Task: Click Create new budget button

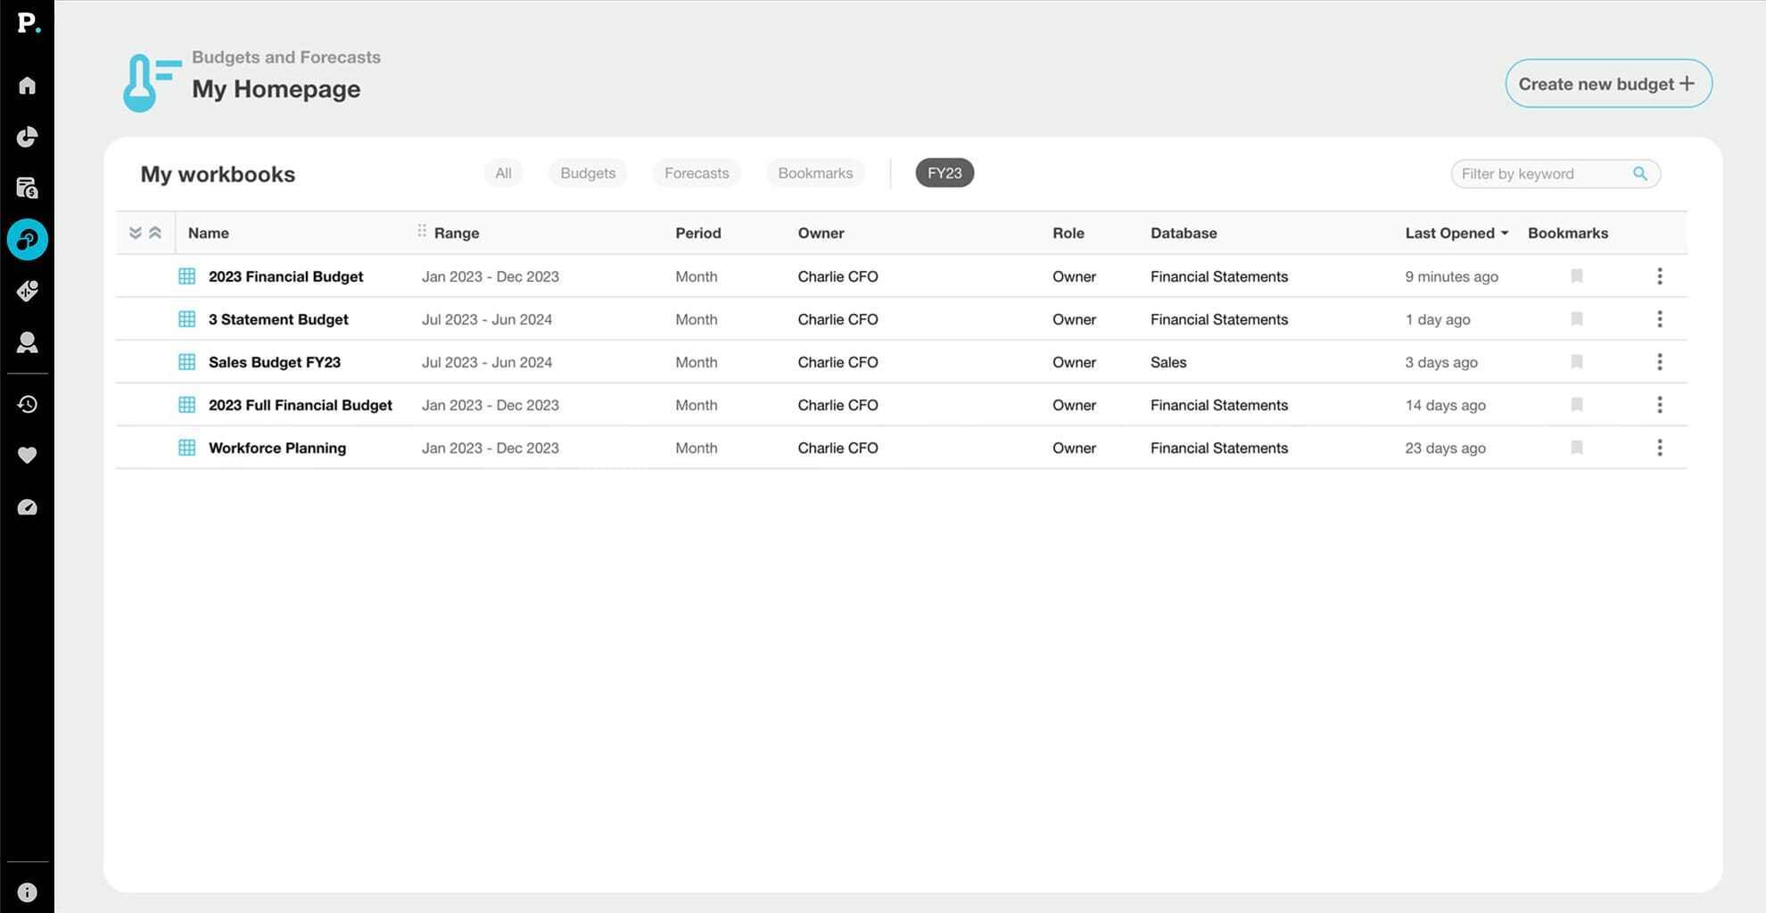Action: pyautogui.click(x=1607, y=84)
